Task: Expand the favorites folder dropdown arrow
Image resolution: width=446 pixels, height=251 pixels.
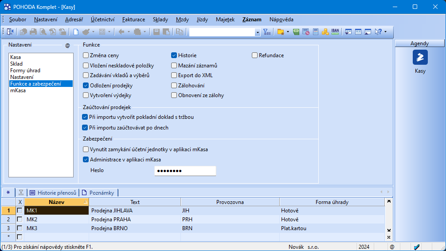Action: pyautogui.click(x=288, y=32)
